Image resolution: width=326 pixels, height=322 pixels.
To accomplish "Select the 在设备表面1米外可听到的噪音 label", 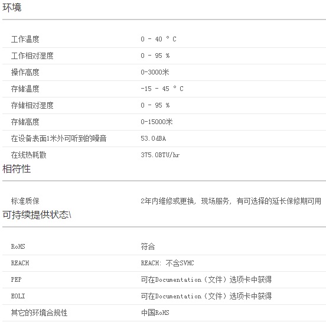I will (x=59, y=138).
